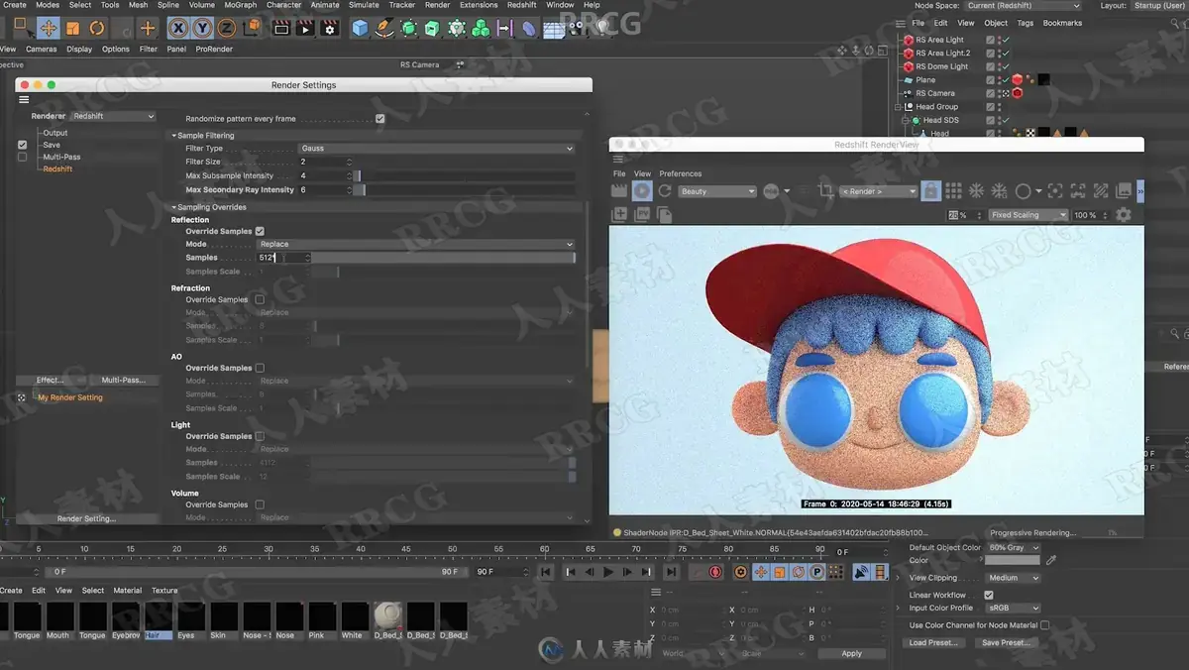Viewport: 1189px width, 670px height.
Task: Toggle the lock icon in RenderView
Action: point(930,190)
